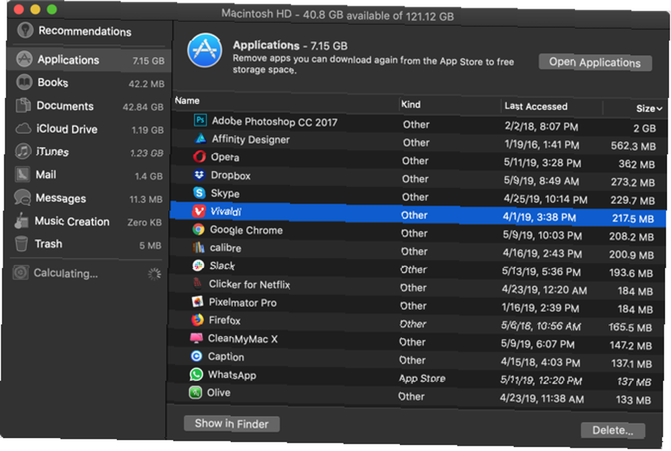Click the Skype app icon
This screenshot has width=671, height=451.
[x=199, y=193]
